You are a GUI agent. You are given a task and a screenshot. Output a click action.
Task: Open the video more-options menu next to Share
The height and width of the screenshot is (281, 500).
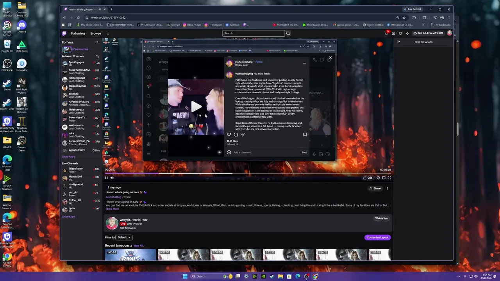tap(387, 189)
